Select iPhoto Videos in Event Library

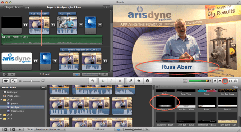click(14, 96)
